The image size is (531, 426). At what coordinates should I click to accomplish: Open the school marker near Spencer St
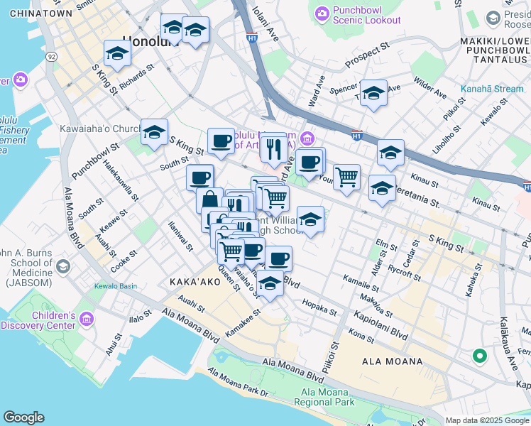pyautogui.click(x=373, y=94)
